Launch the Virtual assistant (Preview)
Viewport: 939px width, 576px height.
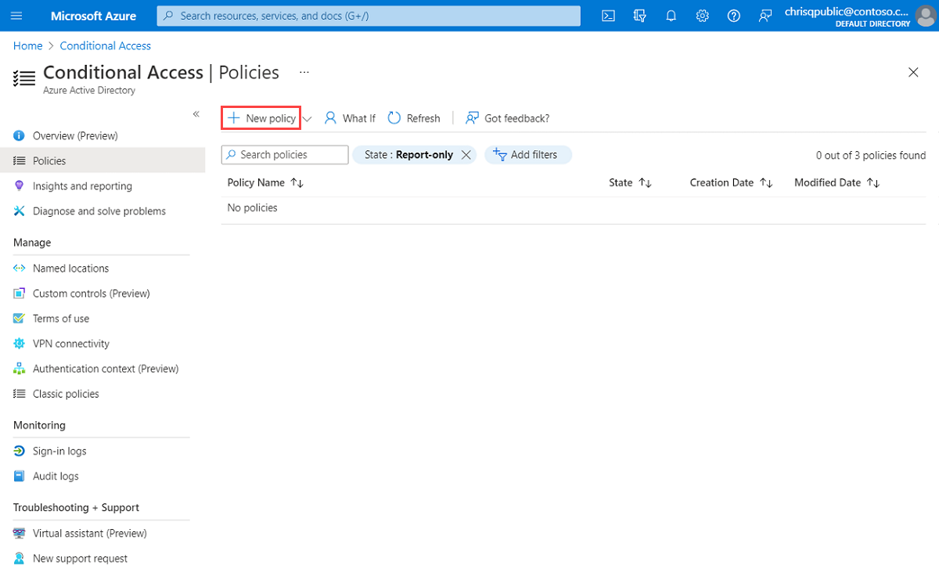[x=90, y=533]
